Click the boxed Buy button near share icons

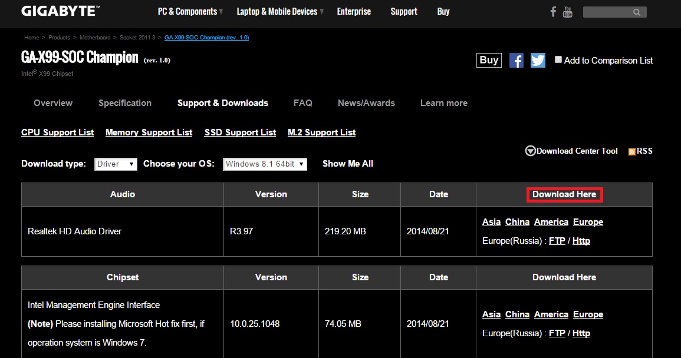[x=489, y=60]
